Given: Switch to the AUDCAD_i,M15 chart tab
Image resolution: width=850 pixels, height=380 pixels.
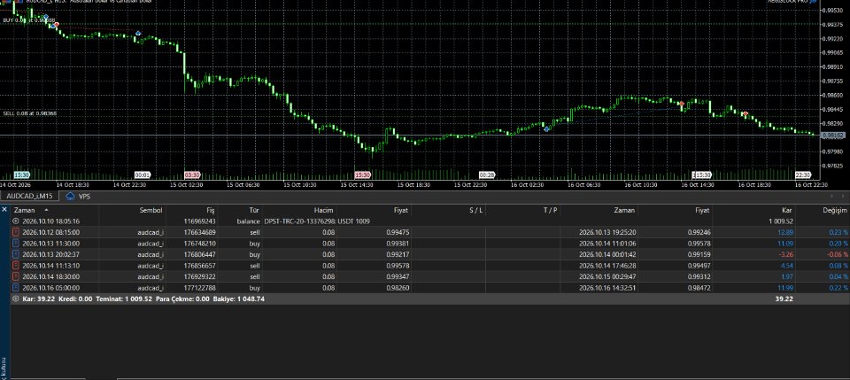Looking at the screenshot, I should tap(30, 197).
